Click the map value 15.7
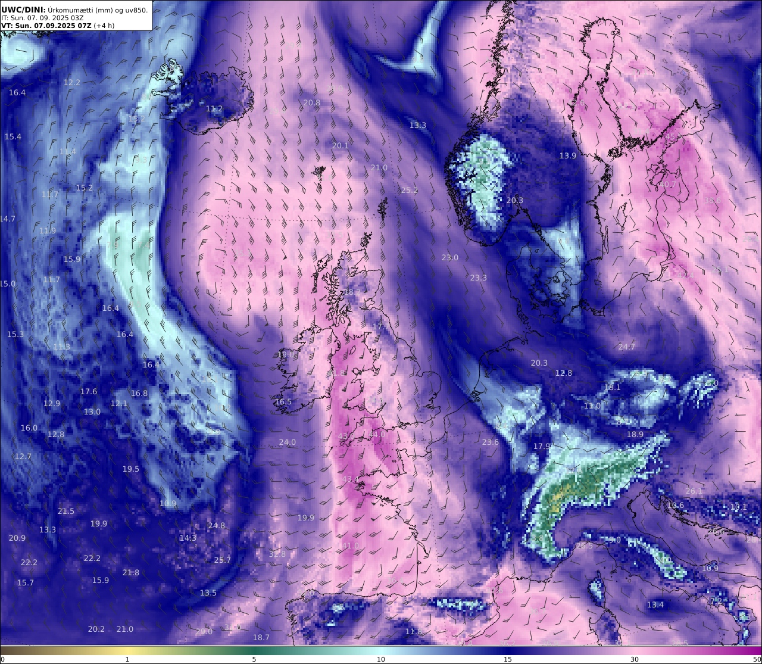 [26, 583]
